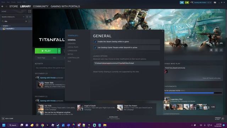Open Steam icon on the taskbar
Viewport: 227px width, 128px height.
(58, 125)
